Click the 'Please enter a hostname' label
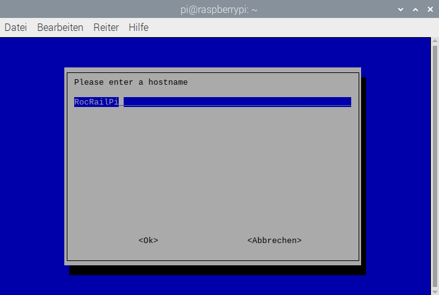 [130, 82]
